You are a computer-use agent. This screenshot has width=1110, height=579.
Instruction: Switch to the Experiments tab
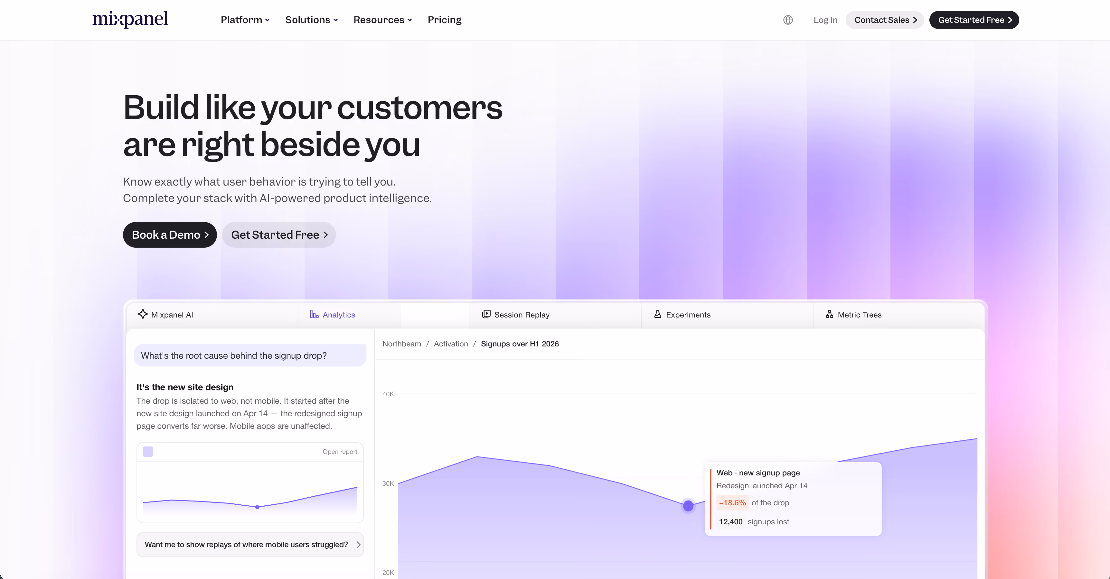(727, 315)
